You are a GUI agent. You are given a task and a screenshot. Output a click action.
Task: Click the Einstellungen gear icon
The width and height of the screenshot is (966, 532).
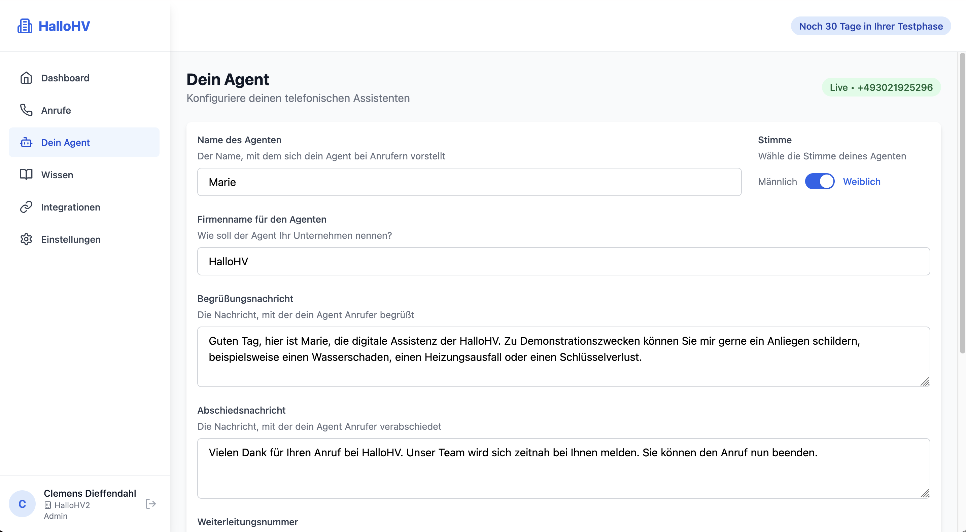(x=26, y=239)
